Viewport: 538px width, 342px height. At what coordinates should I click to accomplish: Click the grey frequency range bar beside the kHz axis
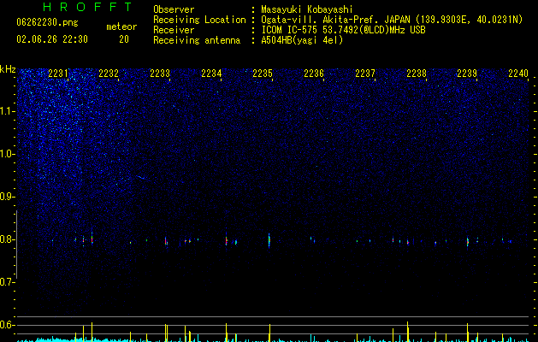click(x=17, y=245)
